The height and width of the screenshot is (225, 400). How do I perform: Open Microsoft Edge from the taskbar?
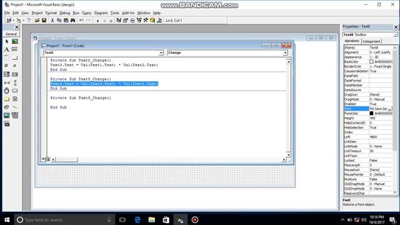click(x=137, y=219)
